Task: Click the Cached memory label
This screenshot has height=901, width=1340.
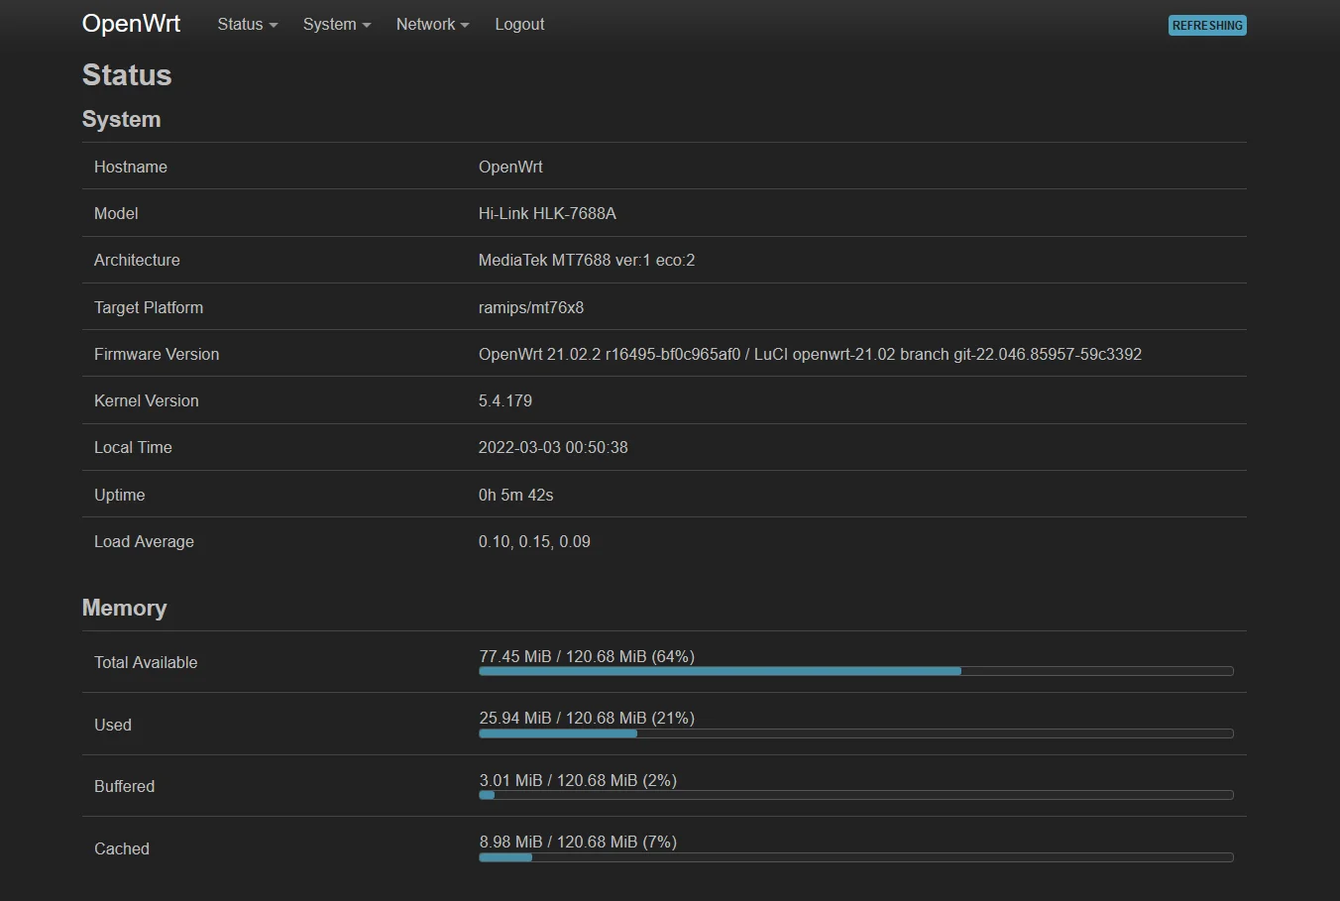Action: pyautogui.click(x=122, y=848)
